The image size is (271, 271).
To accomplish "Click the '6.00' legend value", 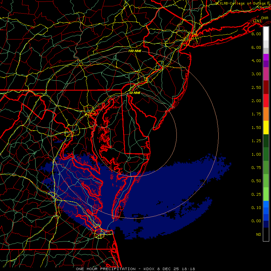I will click(x=256, y=47).
